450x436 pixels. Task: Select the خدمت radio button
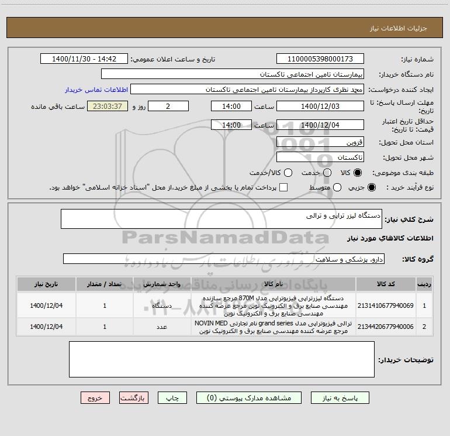(x=327, y=173)
